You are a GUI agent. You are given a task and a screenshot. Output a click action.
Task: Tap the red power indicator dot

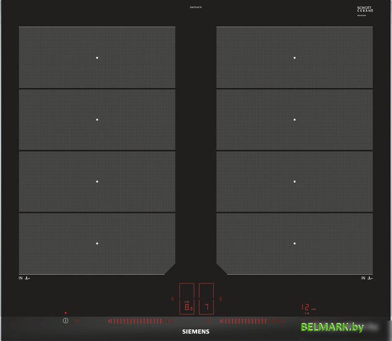pyautogui.click(x=65, y=313)
